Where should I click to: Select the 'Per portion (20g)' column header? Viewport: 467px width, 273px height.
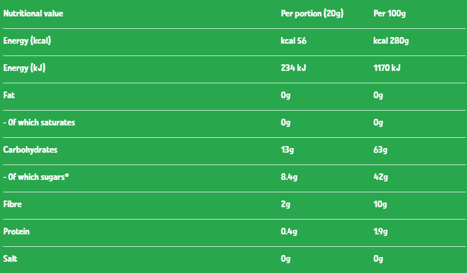(312, 14)
